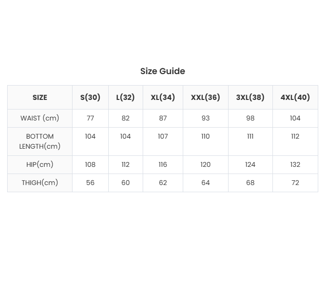Select the L(32) size header
Viewport: 334px width, 306px height.
pyautogui.click(x=125, y=98)
